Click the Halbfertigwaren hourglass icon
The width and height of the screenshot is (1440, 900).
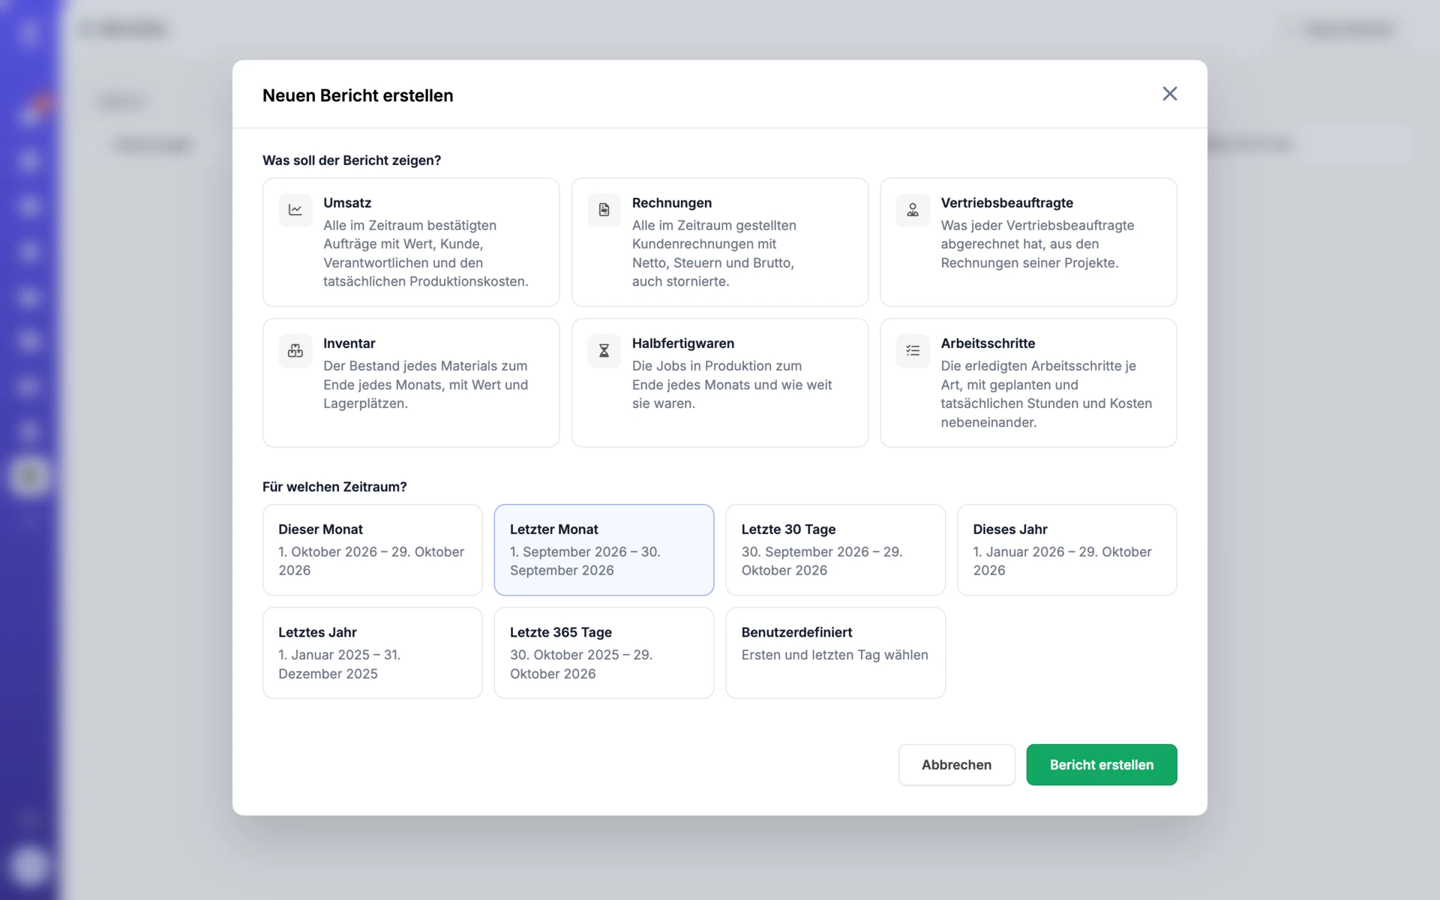pyautogui.click(x=604, y=350)
